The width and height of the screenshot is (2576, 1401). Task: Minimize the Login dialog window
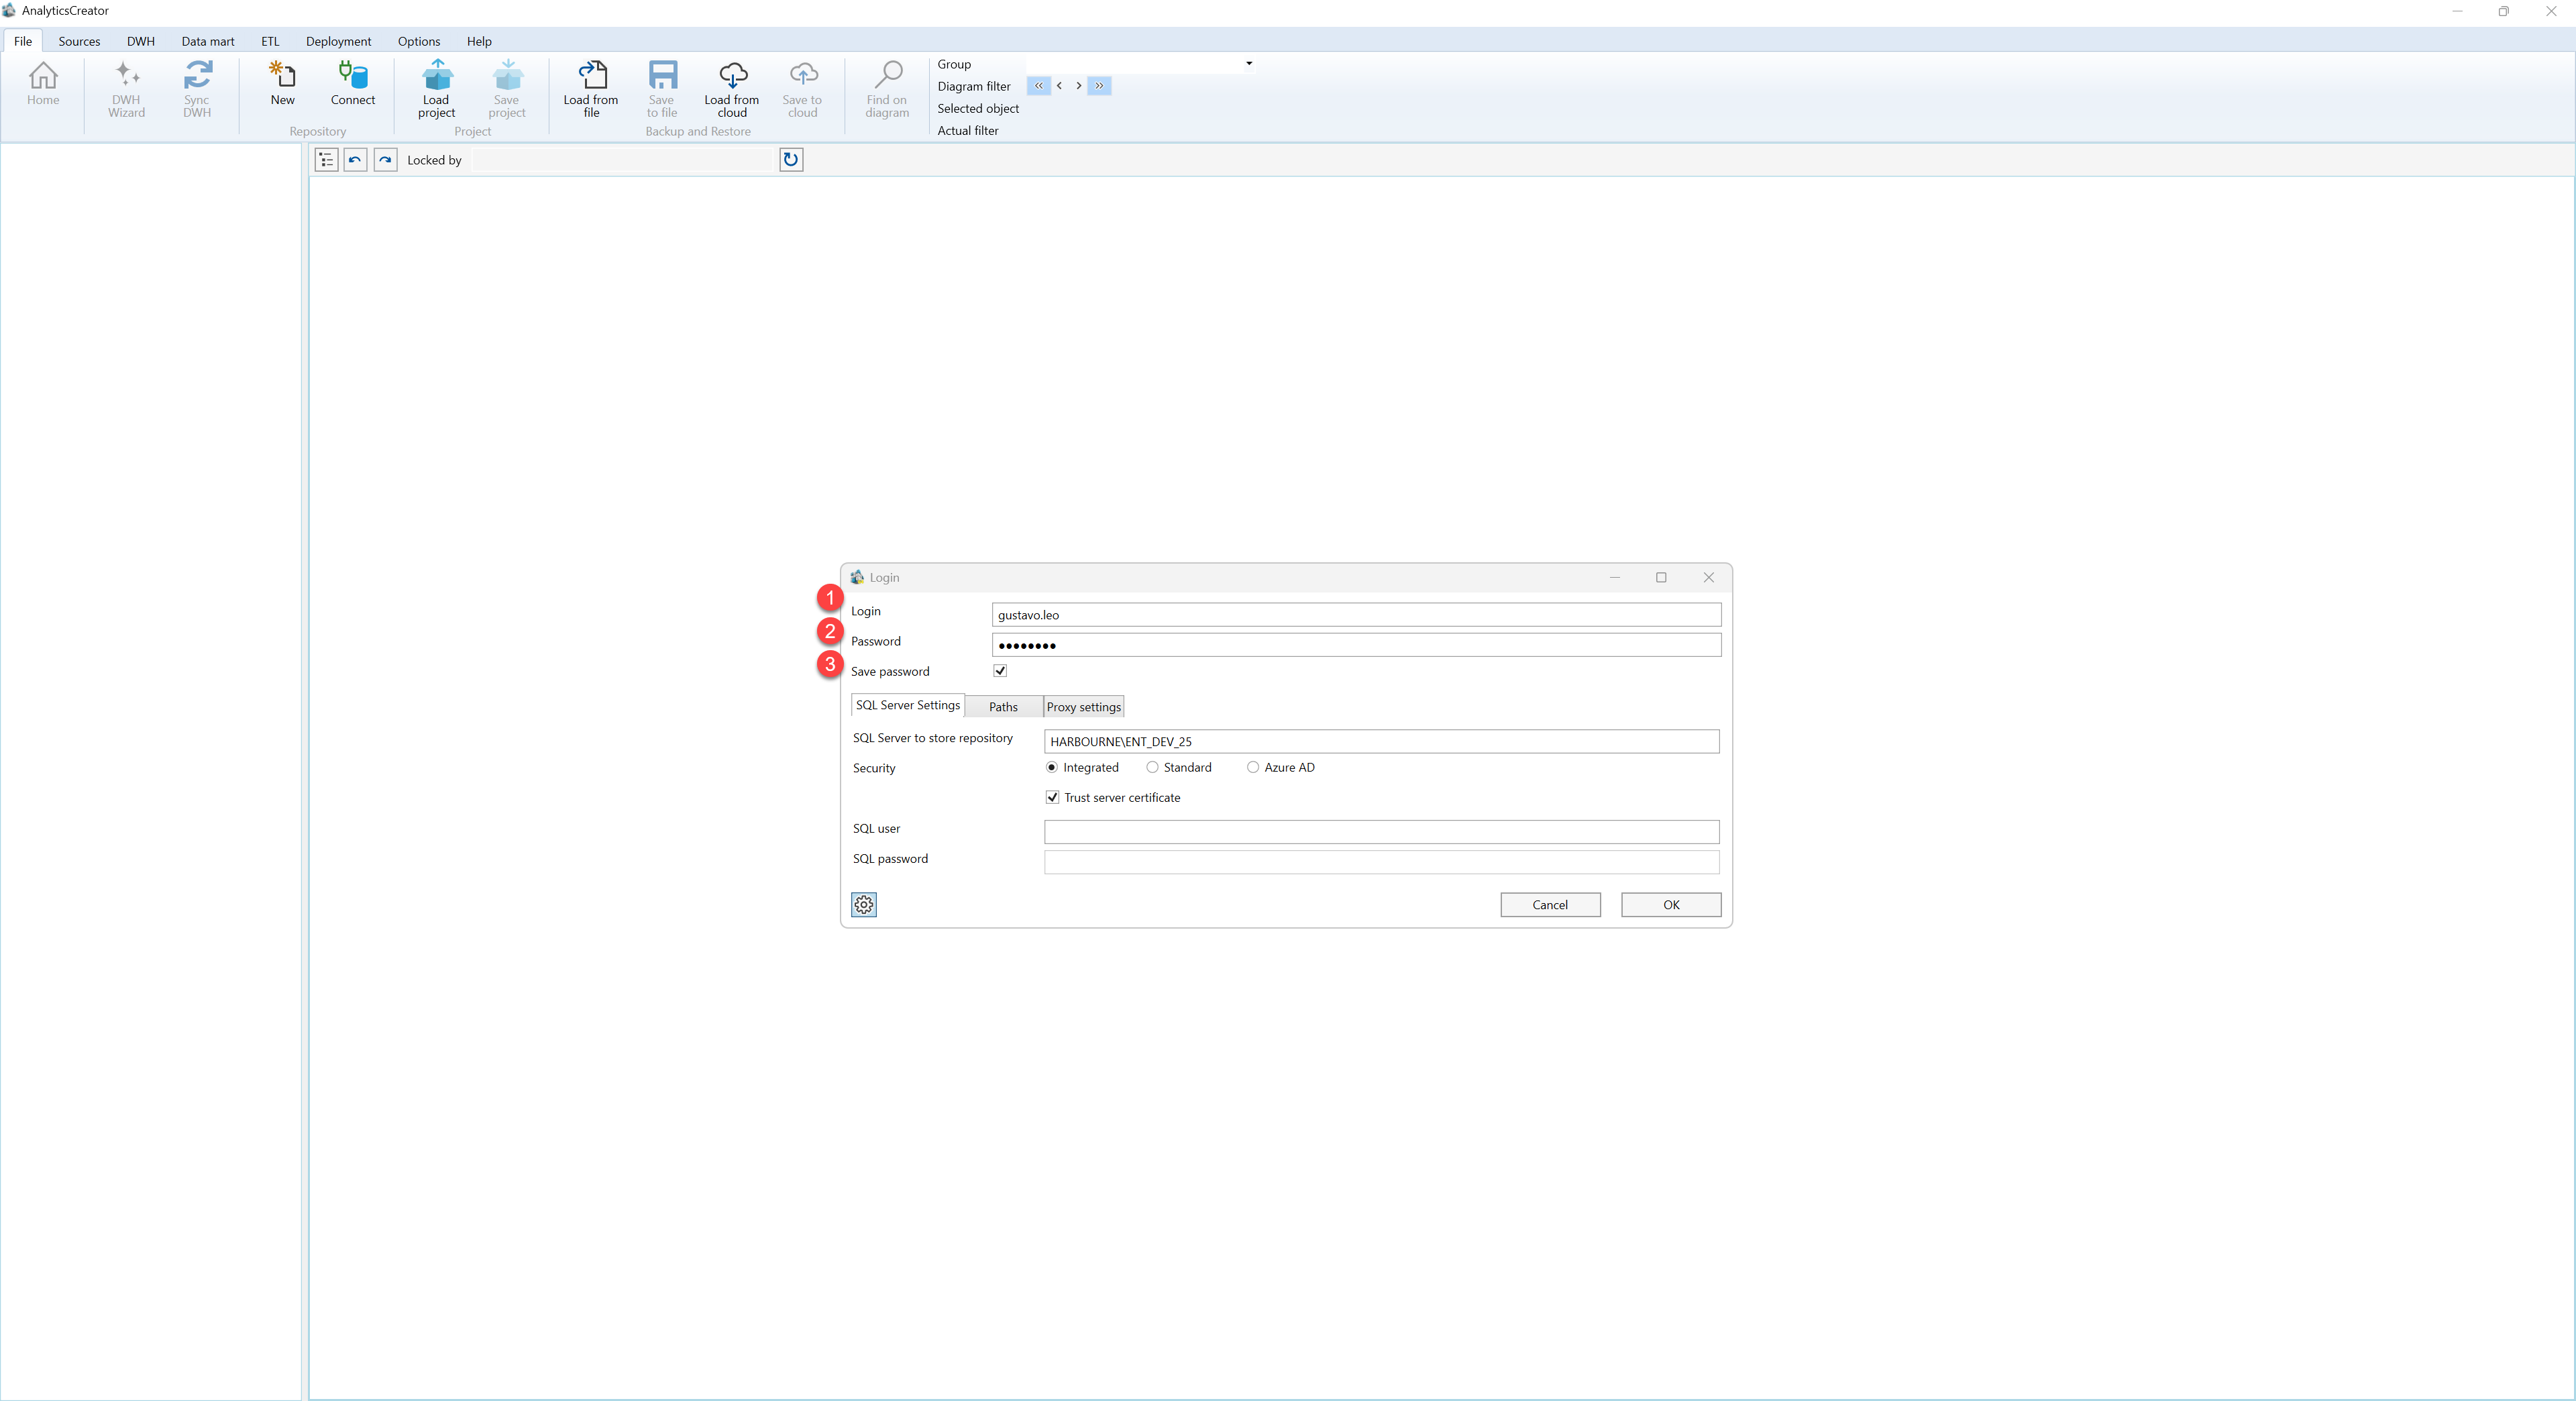click(x=1614, y=578)
